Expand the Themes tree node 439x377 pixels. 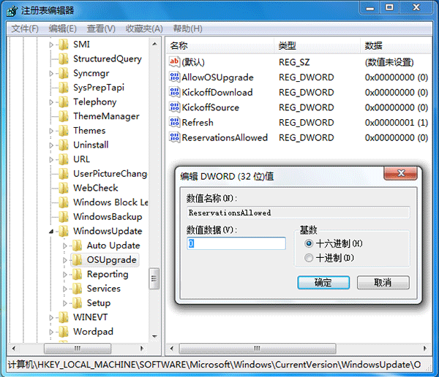(51, 131)
